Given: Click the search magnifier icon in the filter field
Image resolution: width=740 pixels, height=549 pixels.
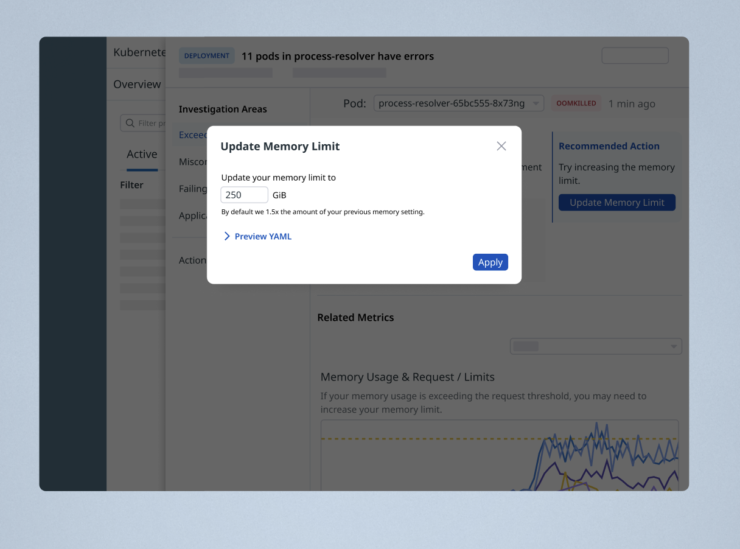Looking at the screenshot, I should click(x=131, y=122).
